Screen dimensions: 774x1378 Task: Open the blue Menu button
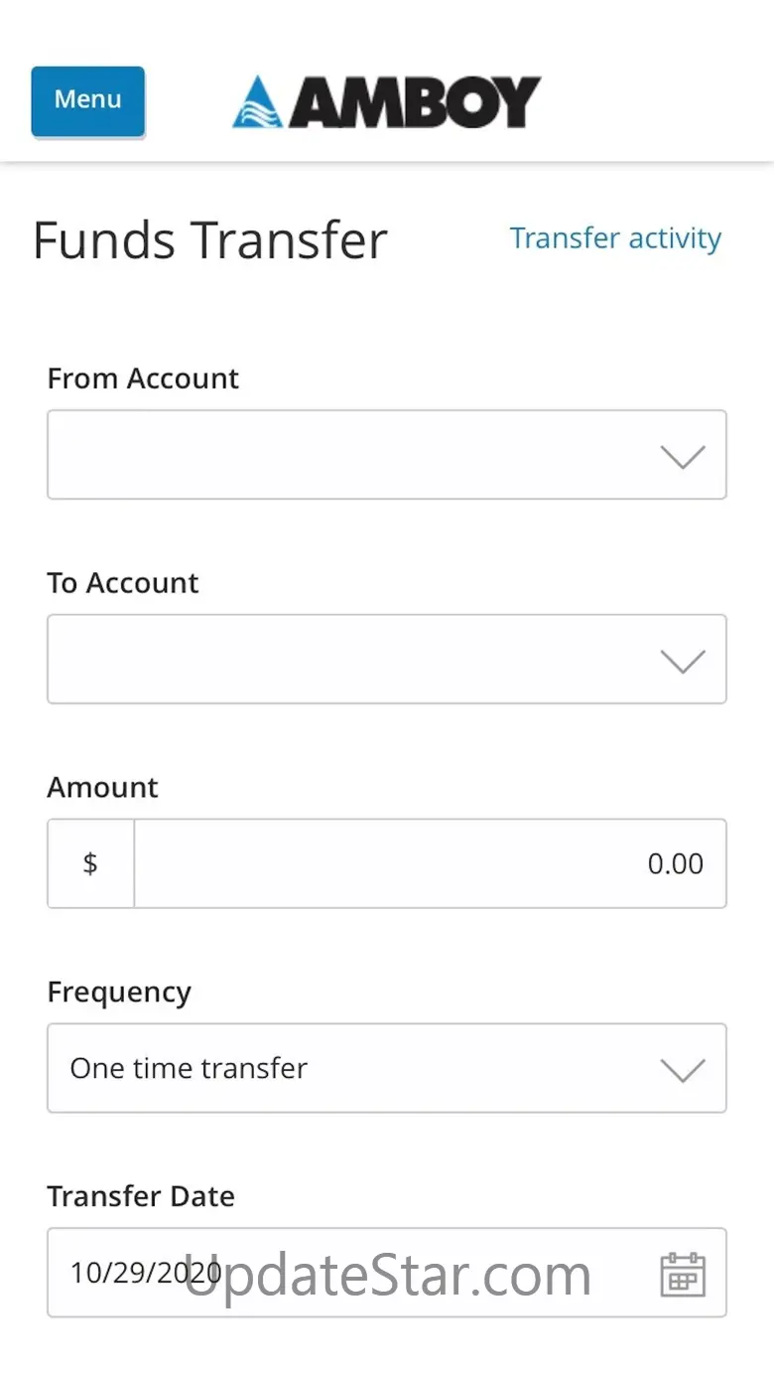click(x=88, y=100)
